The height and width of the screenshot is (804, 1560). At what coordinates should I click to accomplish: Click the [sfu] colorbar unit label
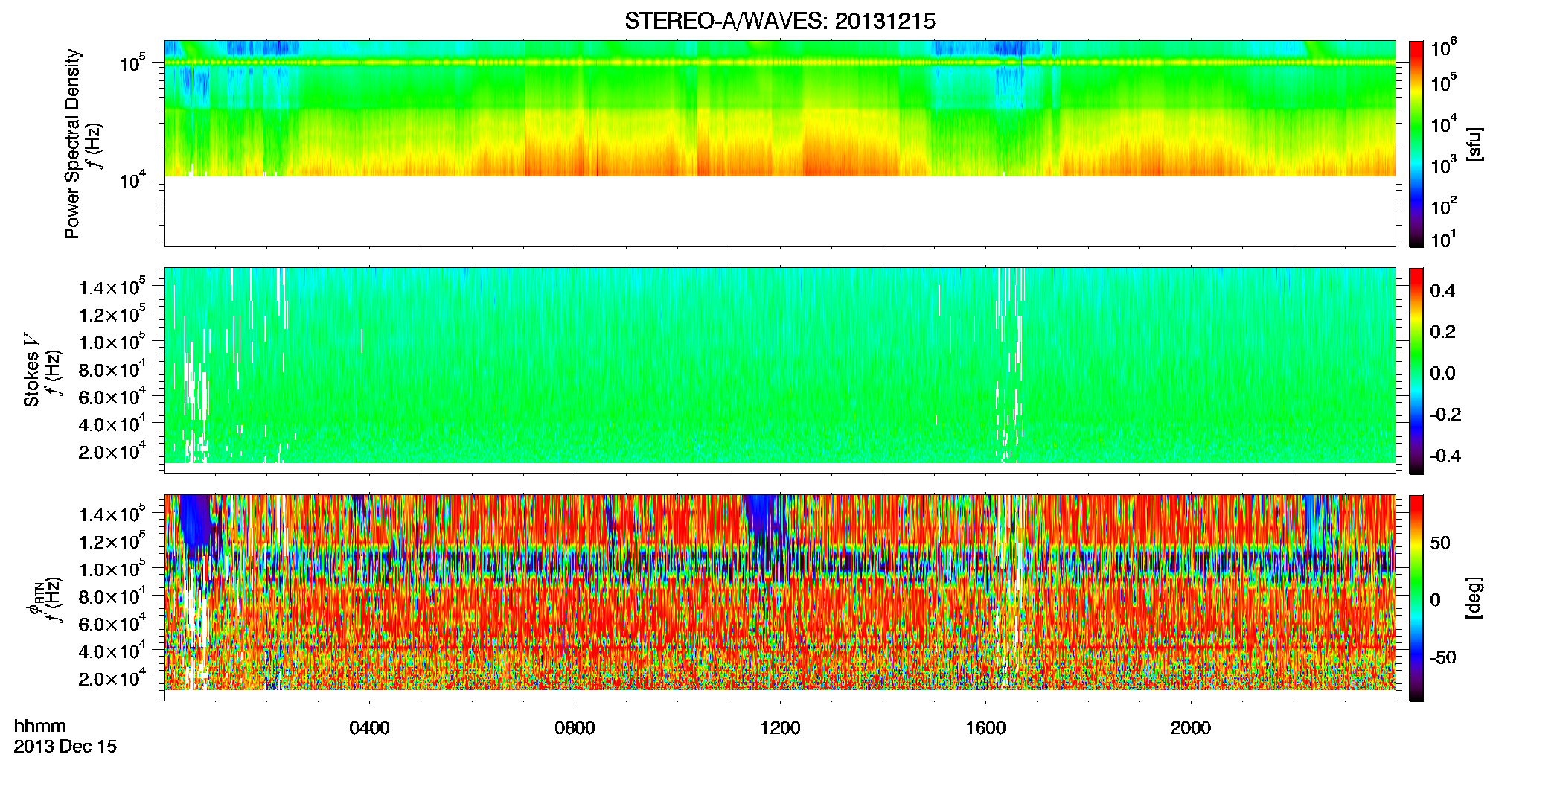point(1474,144)
